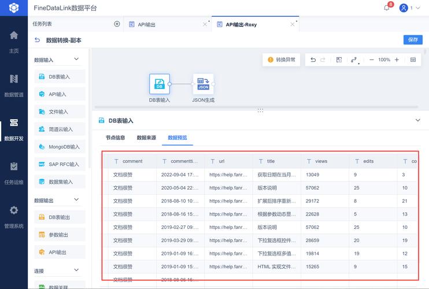Select the DB表输入 node on canvas
The height and width of the screenshot is (289, 429).
[x=160, y=84]
